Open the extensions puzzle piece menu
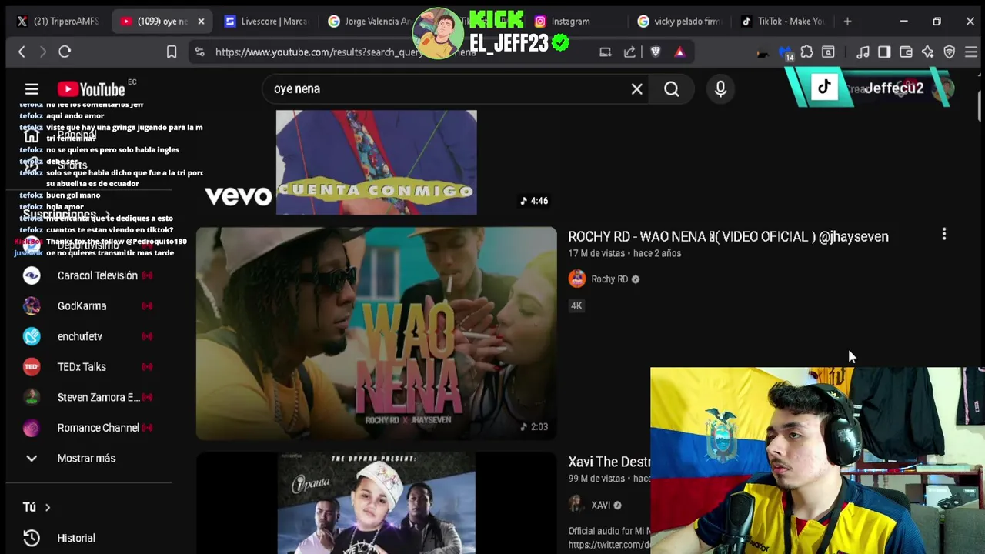Image resolution: width=985 pixels, height=554 pixels. pyautogui.click(x=806, y=52)
